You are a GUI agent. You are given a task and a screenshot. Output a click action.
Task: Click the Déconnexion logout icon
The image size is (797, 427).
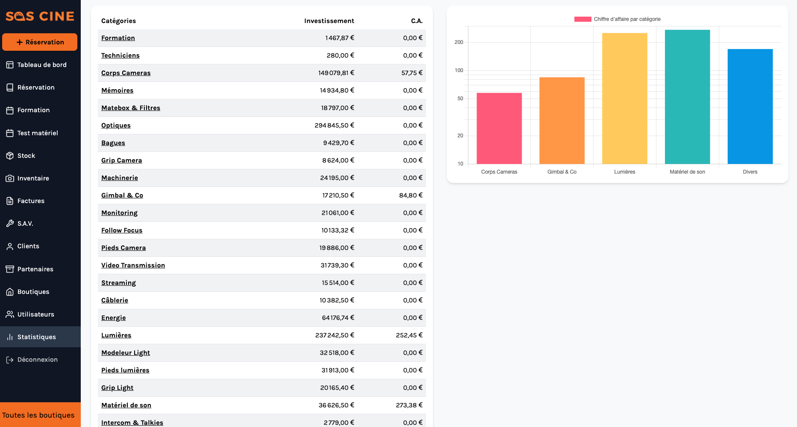(x=10, y=360)
